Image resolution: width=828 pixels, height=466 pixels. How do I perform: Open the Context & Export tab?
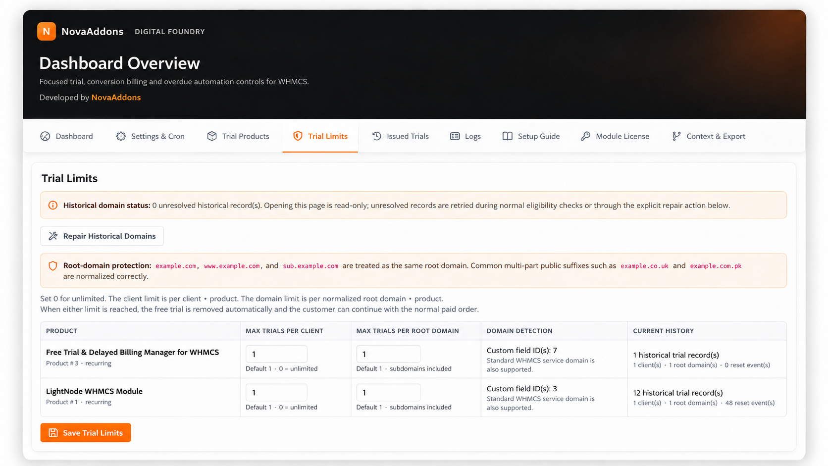coord(709,136)
